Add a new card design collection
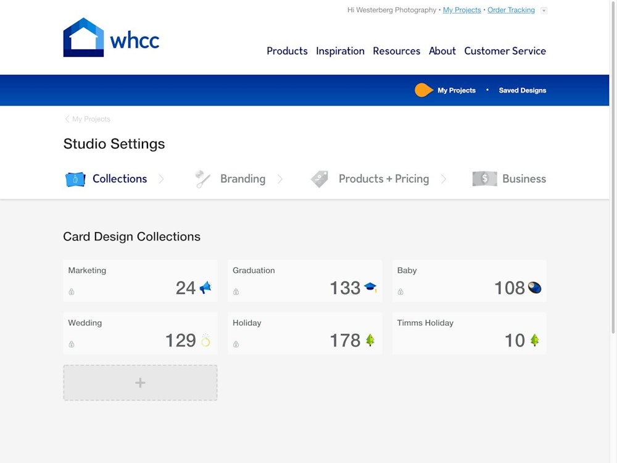617x463 pixels. (x=140, y=383)
